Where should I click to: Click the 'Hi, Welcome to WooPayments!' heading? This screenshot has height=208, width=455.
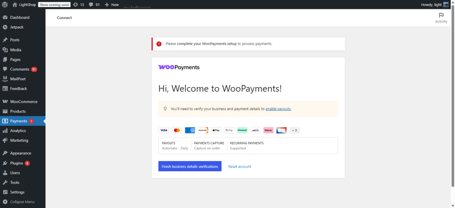(220, 88)
